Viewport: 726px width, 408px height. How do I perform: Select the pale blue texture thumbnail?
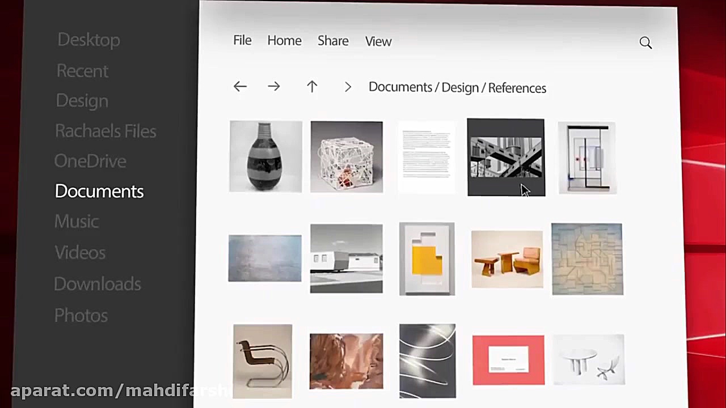coord(265,258)
